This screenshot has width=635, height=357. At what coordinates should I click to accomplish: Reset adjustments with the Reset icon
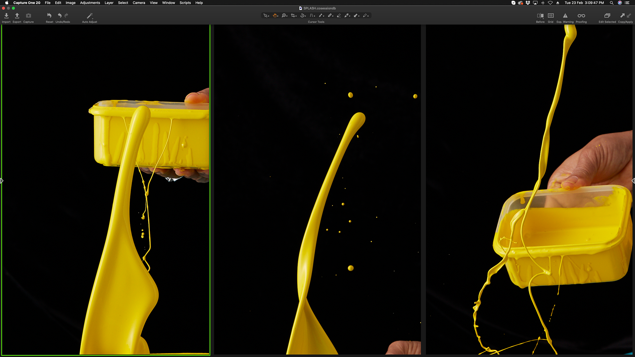49,16
